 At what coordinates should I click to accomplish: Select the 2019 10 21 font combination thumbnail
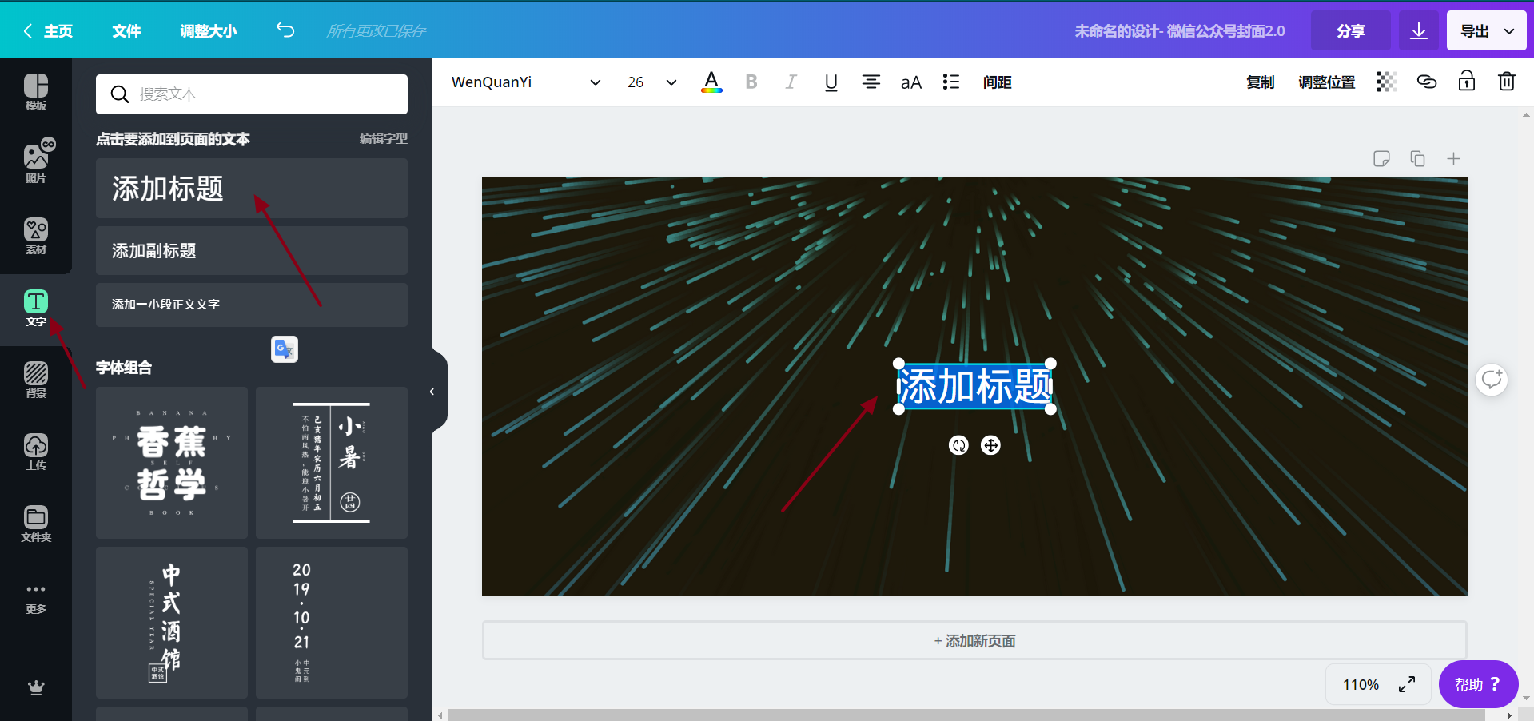[x=332, y=623]
